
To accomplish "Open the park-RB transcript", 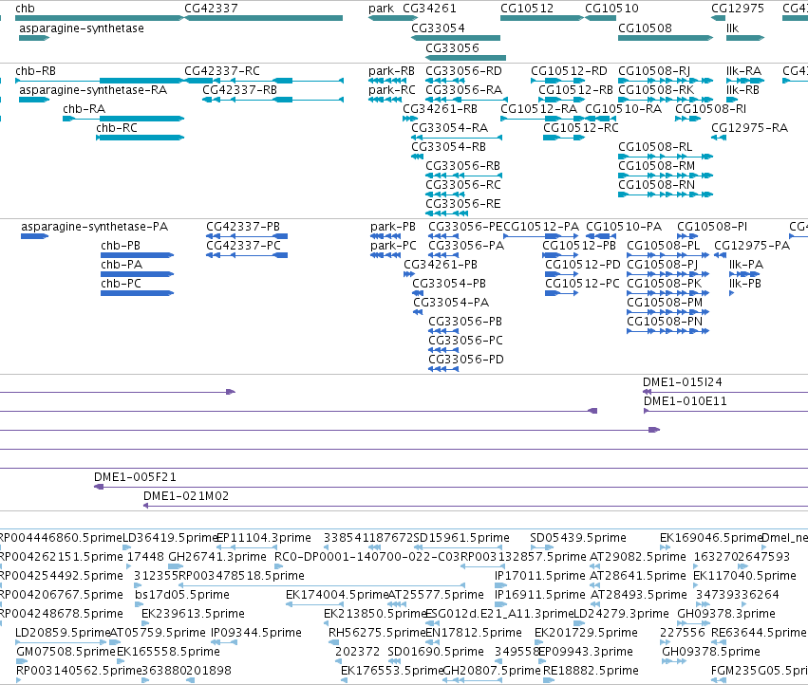I will pyautogui.click(x=387, y=81).
